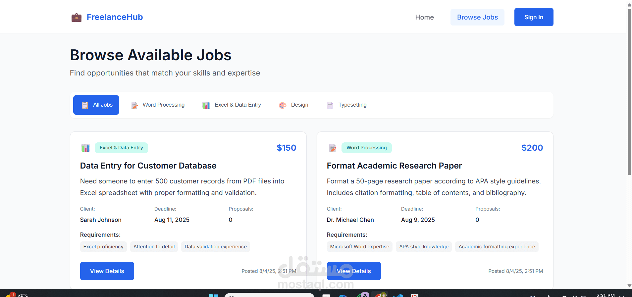632x297 pixels.
Task: Click the Excel & Data Entry chart icon
Action: tap(206, 105)
